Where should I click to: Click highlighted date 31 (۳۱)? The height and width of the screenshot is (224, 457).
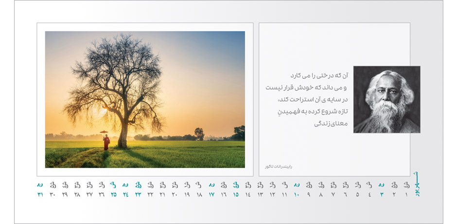pyautogui.click(x=40, y=195)
